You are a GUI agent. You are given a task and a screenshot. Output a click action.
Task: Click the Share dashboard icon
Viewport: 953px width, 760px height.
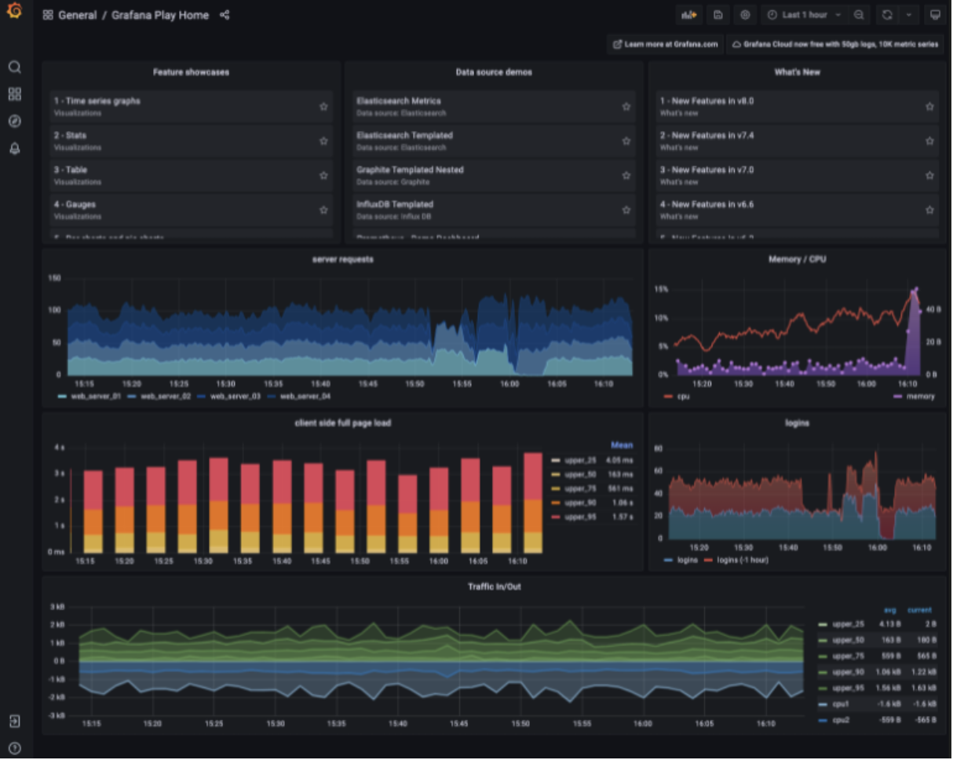[x=225, y=15]
